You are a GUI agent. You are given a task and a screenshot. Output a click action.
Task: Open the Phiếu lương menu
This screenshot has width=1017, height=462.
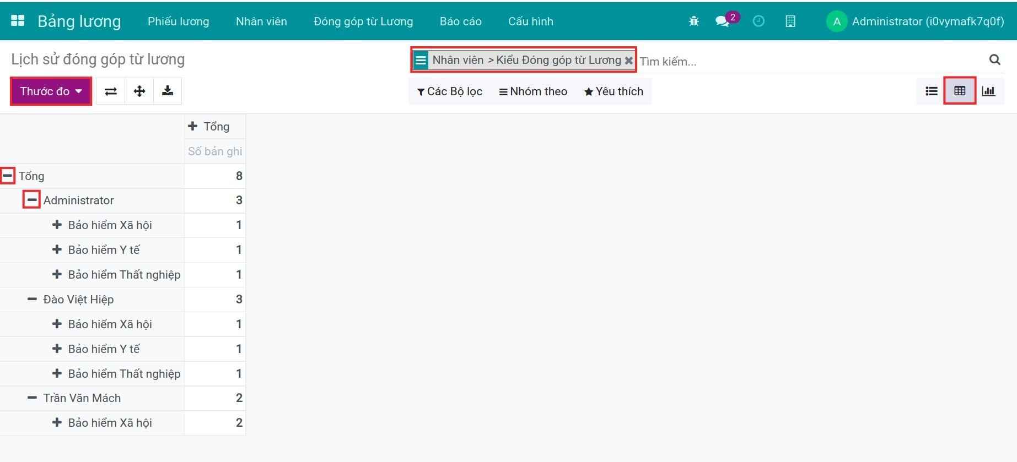[178, 21]
